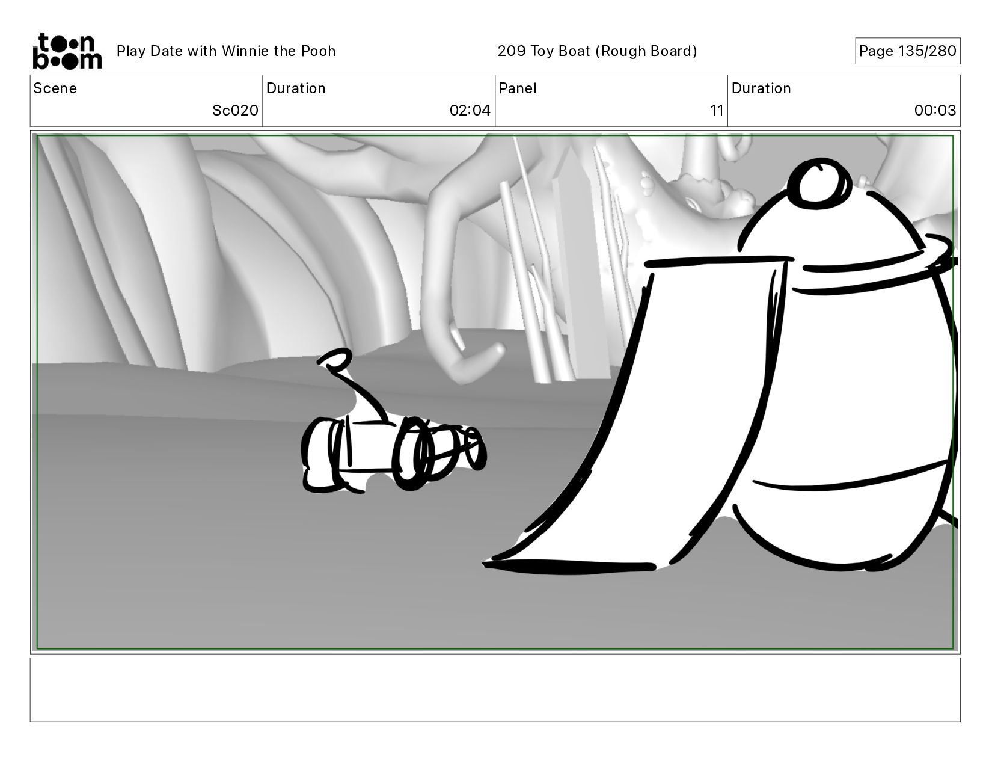
Task: Click the panel duration value '00:03'
Action: coord(935,111)
